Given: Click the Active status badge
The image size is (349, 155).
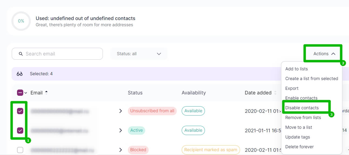Looking at the screenshot, I should pos(137,130).
